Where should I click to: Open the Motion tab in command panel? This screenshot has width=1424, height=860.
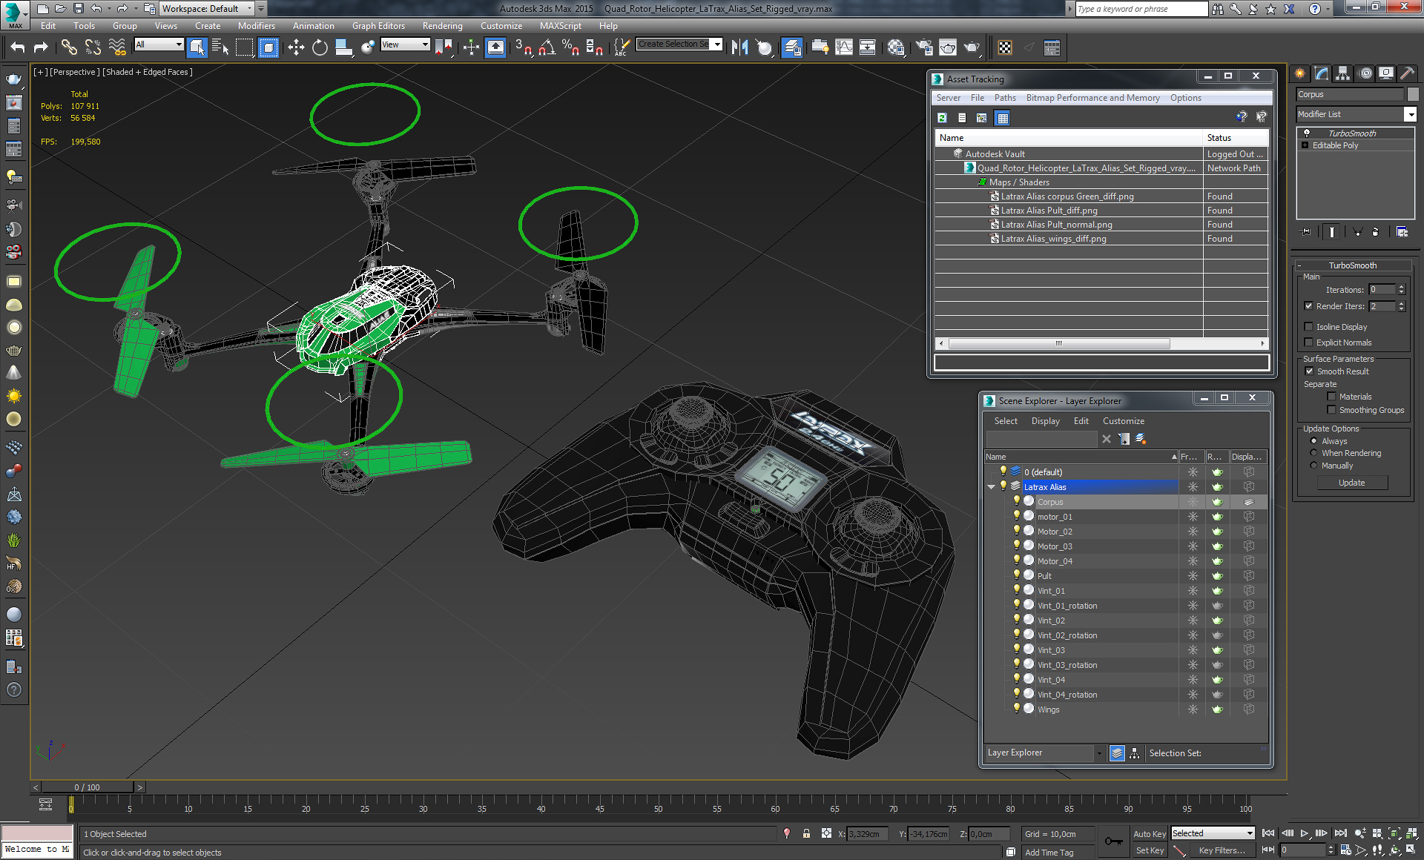1365,73
